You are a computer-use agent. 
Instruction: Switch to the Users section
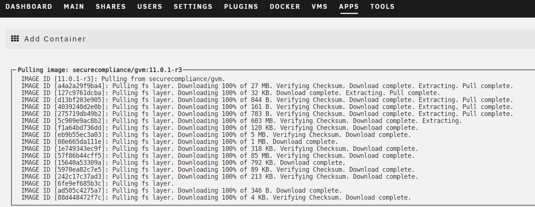(150, 7)
